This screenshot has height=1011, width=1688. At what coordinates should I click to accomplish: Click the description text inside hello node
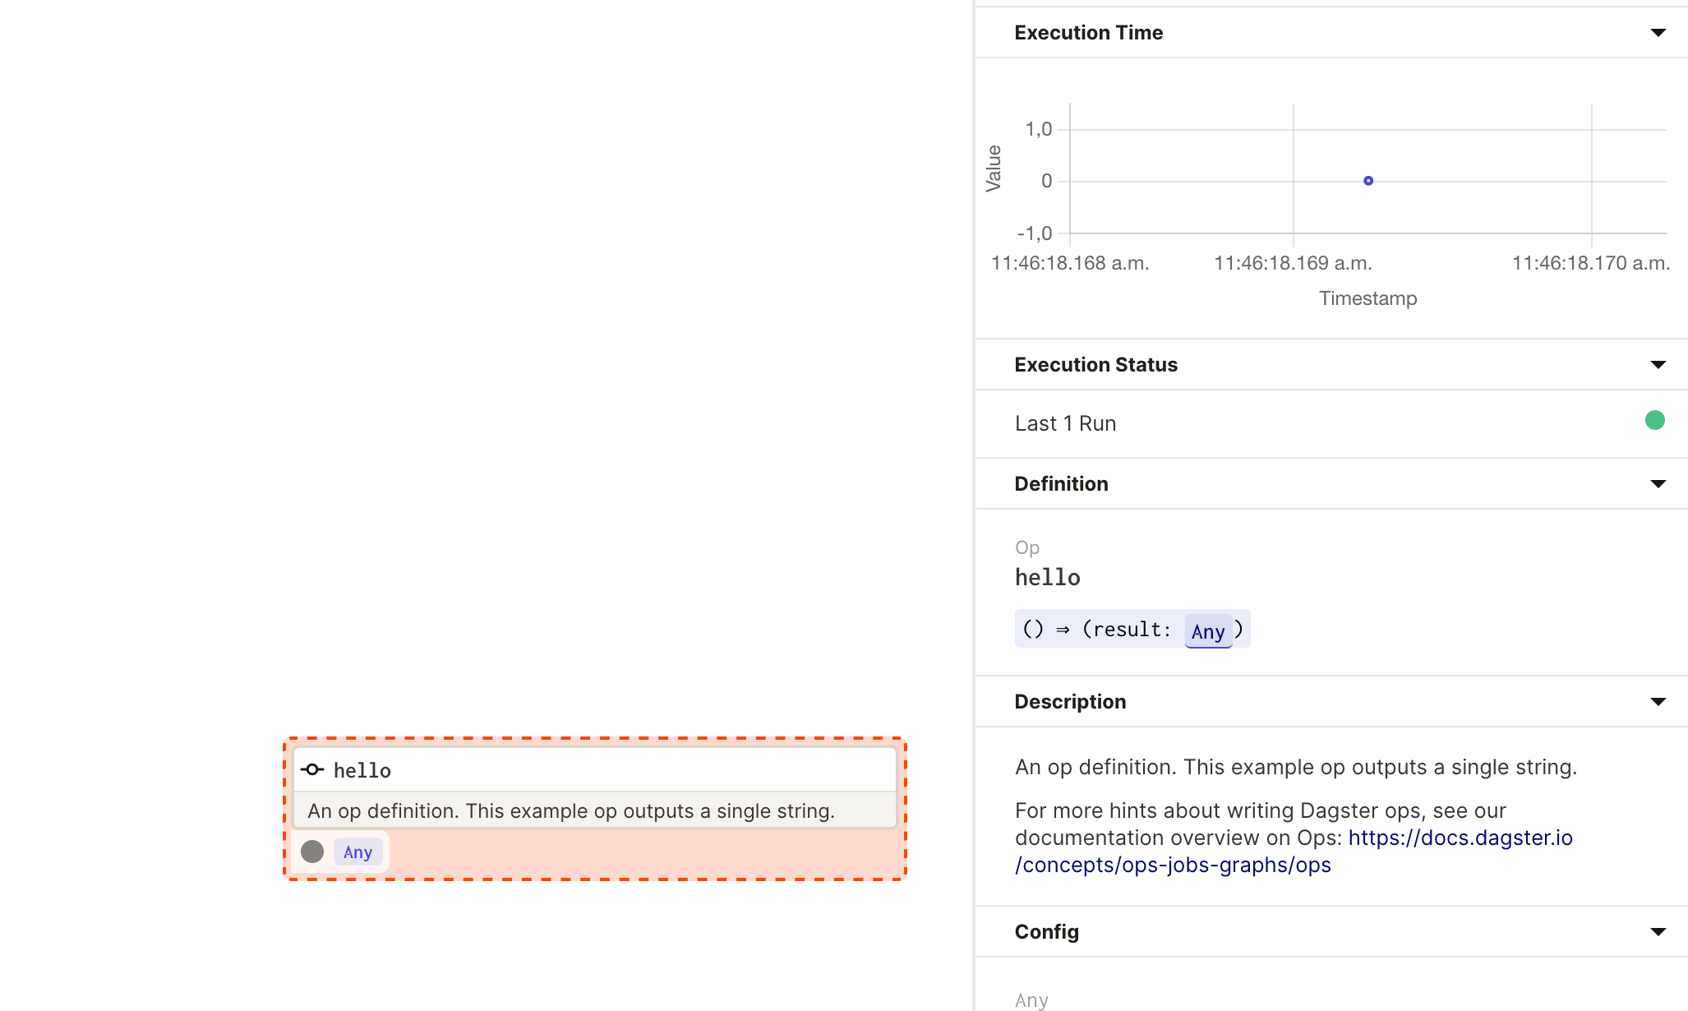[x=570, y=810]
